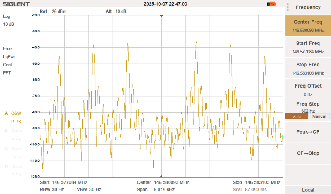
Task: Open the Frequency menu header
Action: [x=308, y=7]
